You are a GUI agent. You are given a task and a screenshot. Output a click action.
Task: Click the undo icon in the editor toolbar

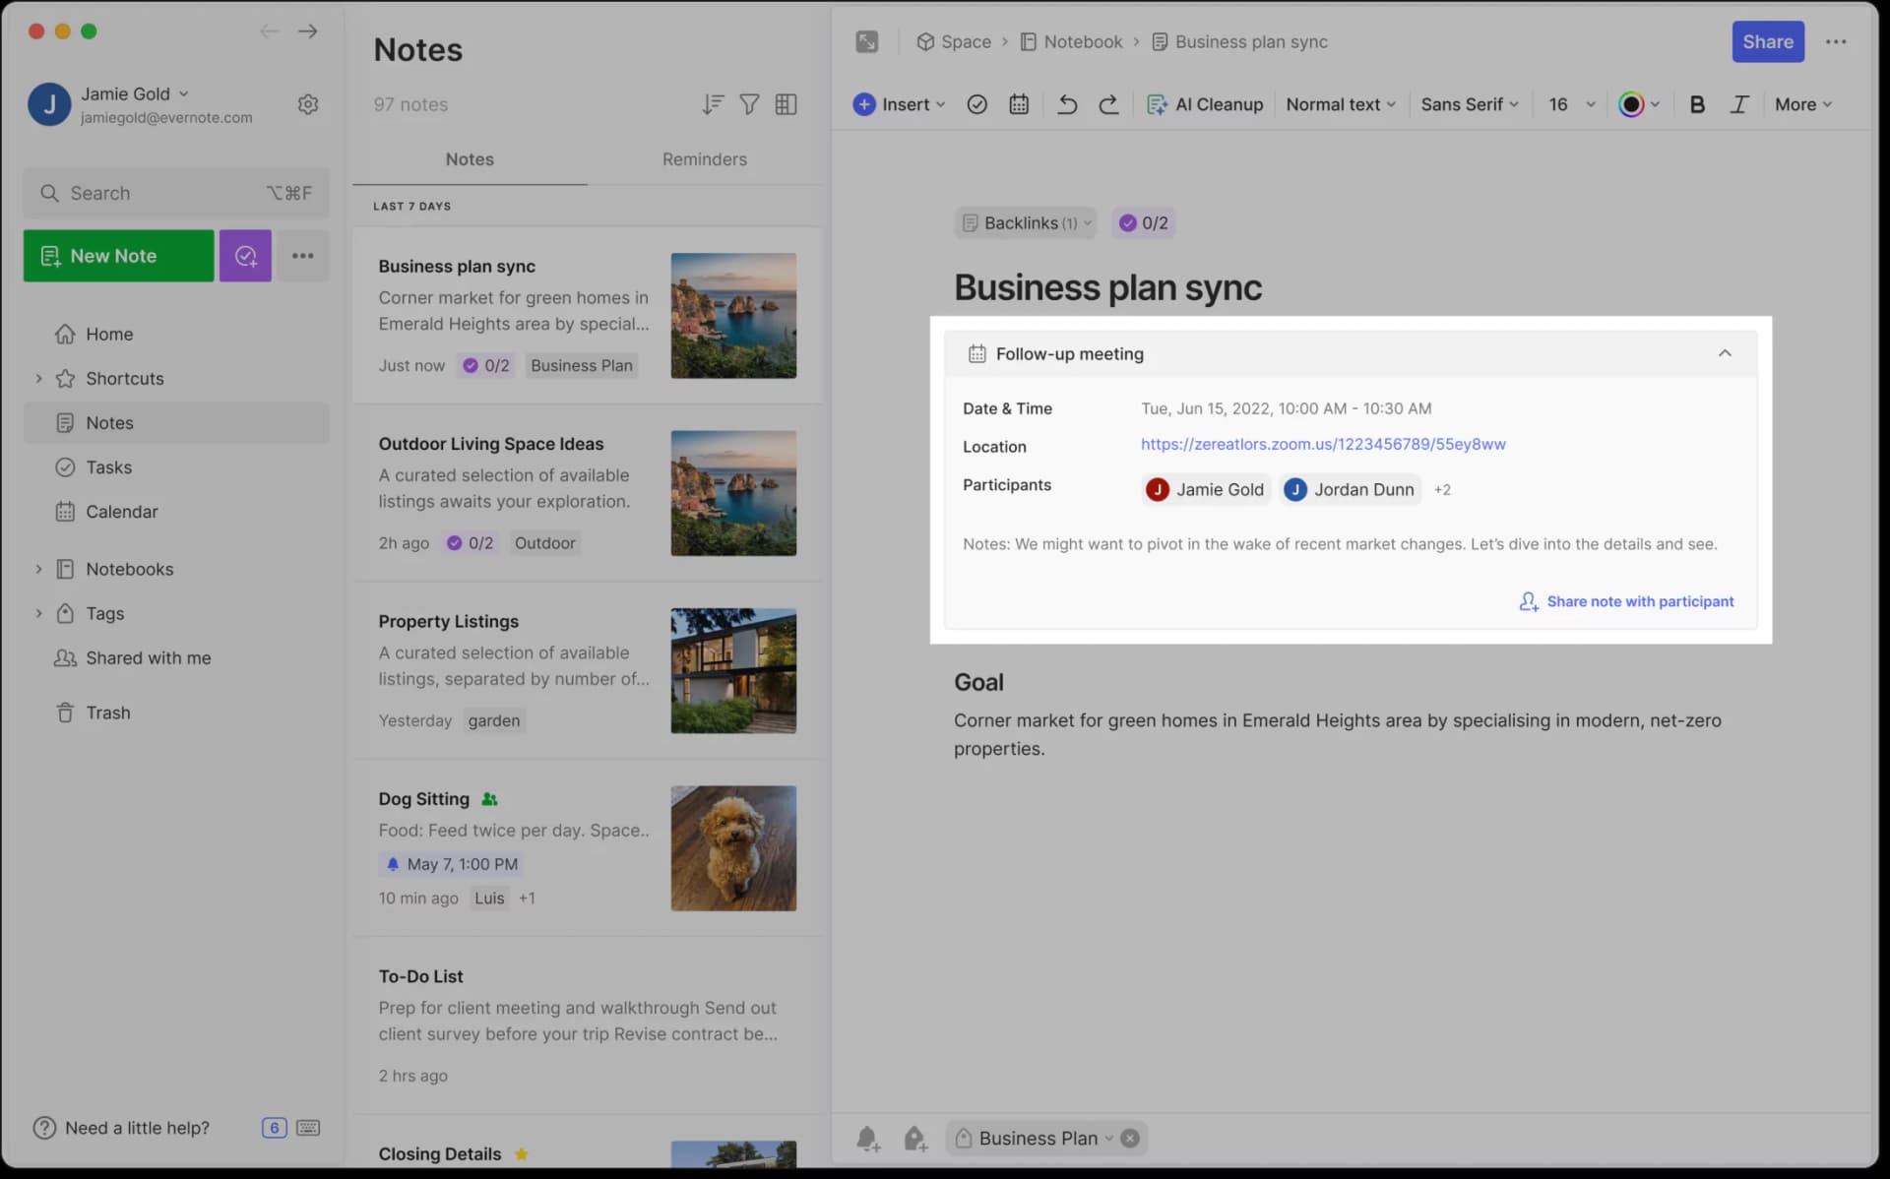(1066, 103)
